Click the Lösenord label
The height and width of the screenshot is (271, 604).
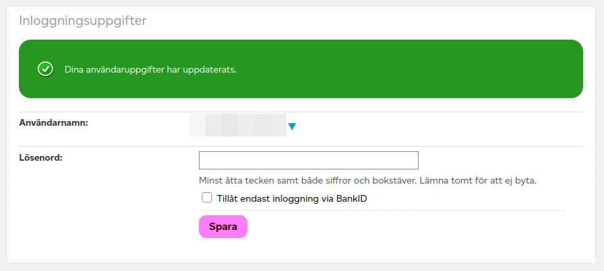pyautogui.click(x=40, y=157)
